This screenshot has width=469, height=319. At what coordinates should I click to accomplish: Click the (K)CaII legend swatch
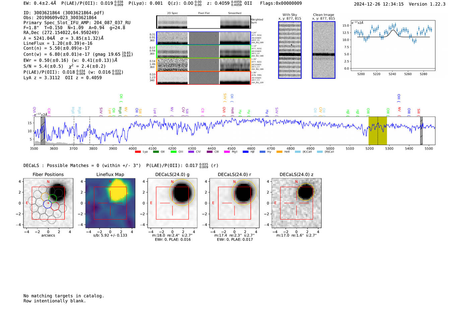click(x=297, y=152)
